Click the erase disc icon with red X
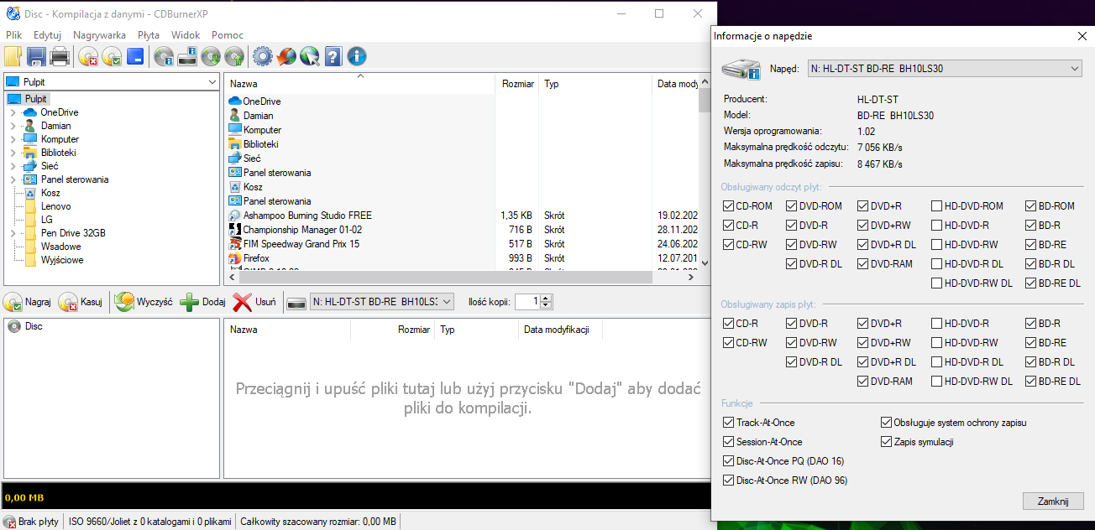1095x530 pixels. [x=89, y=57]
